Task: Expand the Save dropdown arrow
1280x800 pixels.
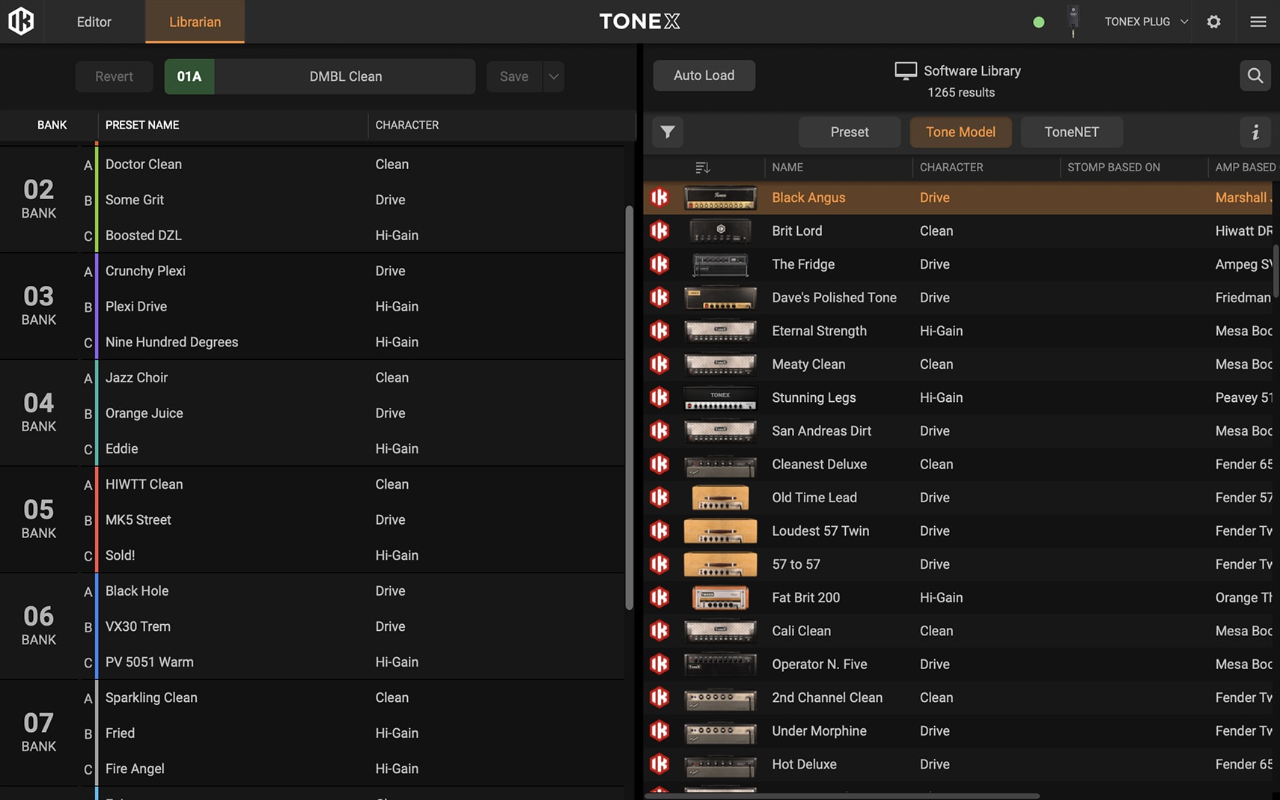Action: [x=553, y=76]
